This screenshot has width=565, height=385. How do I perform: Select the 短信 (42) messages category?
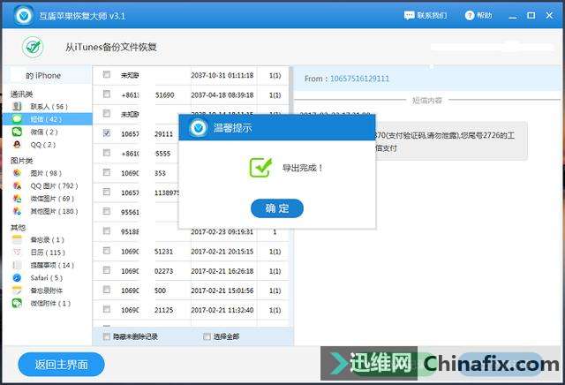tap(46, 118)
